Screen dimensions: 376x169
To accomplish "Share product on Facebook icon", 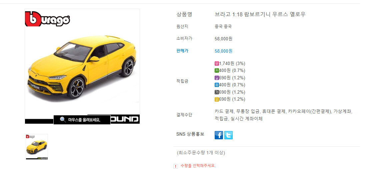I will point(219,135).
